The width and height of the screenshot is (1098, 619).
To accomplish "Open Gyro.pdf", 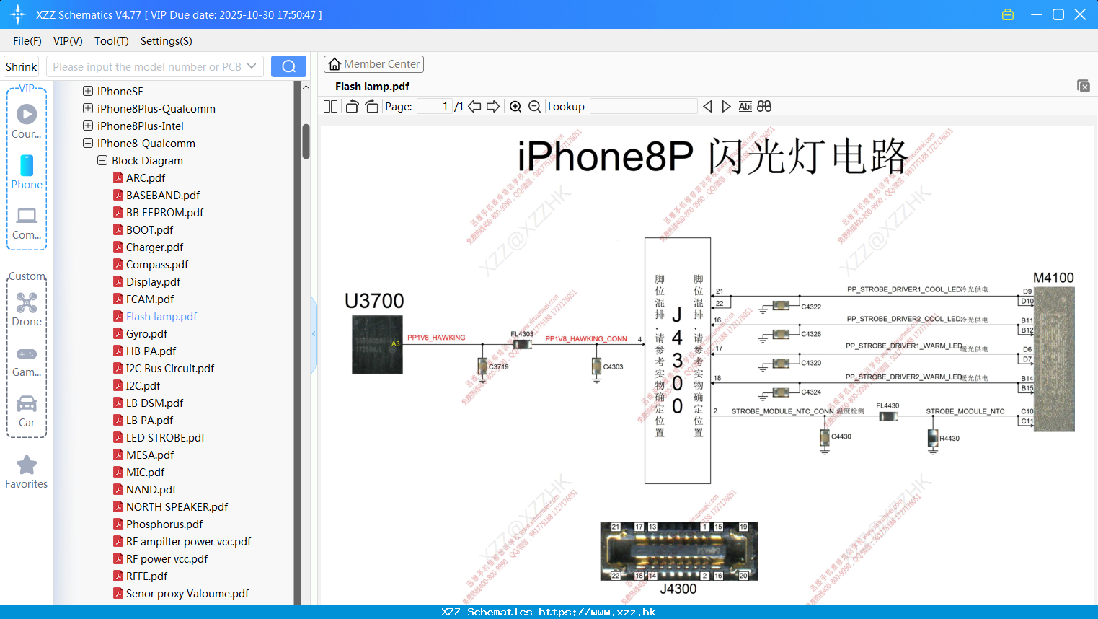I will [x=146, y=333].
